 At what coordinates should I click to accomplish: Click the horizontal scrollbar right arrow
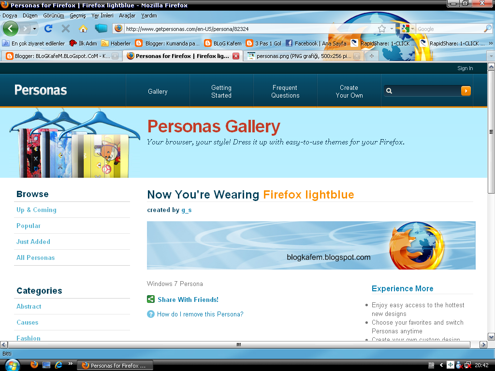click(483, 345)
